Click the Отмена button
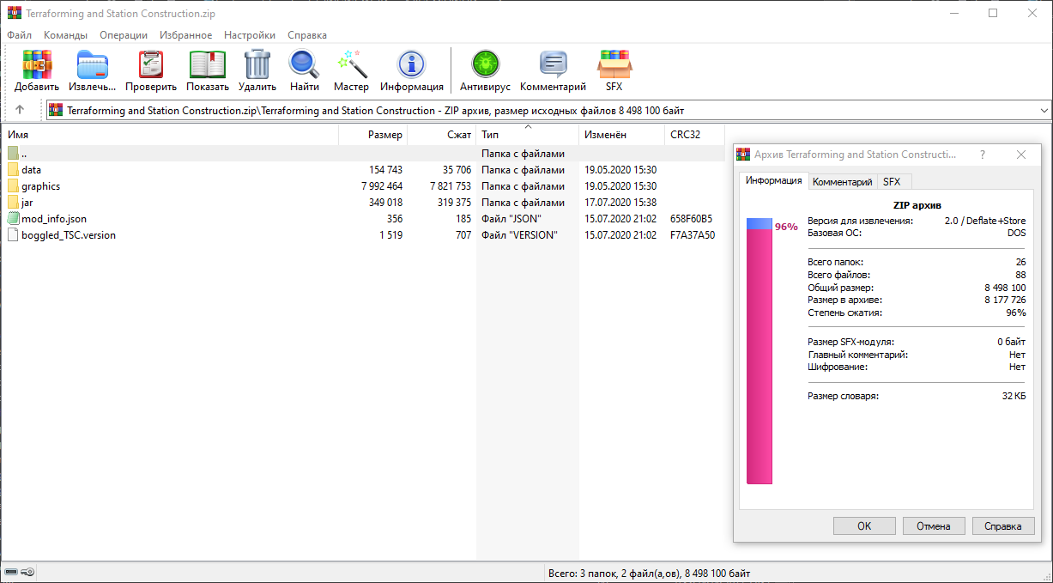 pos(933,526)
